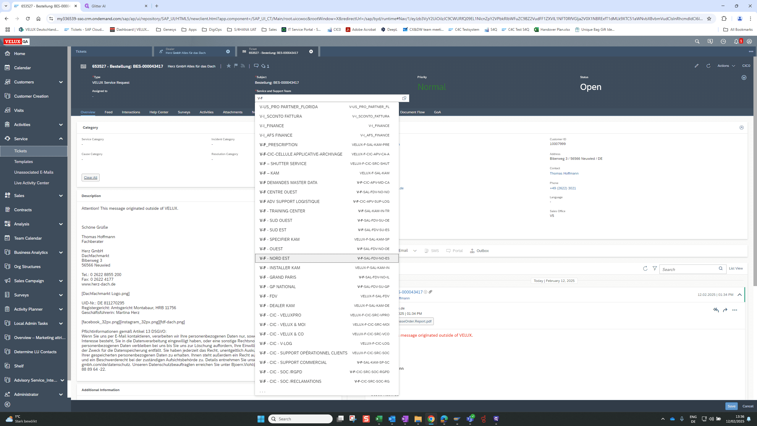This screenshot has width=757, height=426.
Task: Refresh the ticket using header refresh icon
Action: click(708, 66)
